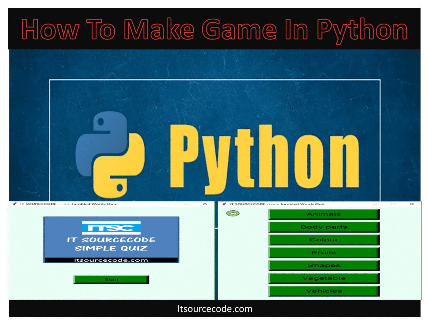The width and height of the screenshot is (428, 321).
Task: Select the Colour category
Action: pyautogui.click(x=324, y=239)
